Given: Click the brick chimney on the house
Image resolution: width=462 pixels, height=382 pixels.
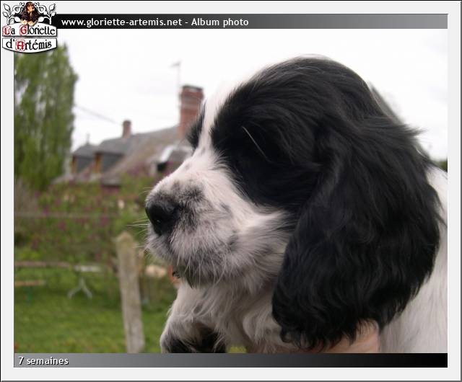Looking at the screenshot, I should tap(190, 108).
